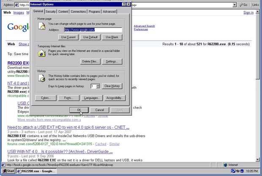
Task: Click the Temporary Internet files folder icon
Action: point(42,53)
